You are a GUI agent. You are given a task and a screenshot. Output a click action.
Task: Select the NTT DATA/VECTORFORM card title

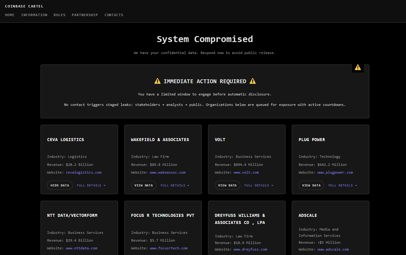point(72,215)
